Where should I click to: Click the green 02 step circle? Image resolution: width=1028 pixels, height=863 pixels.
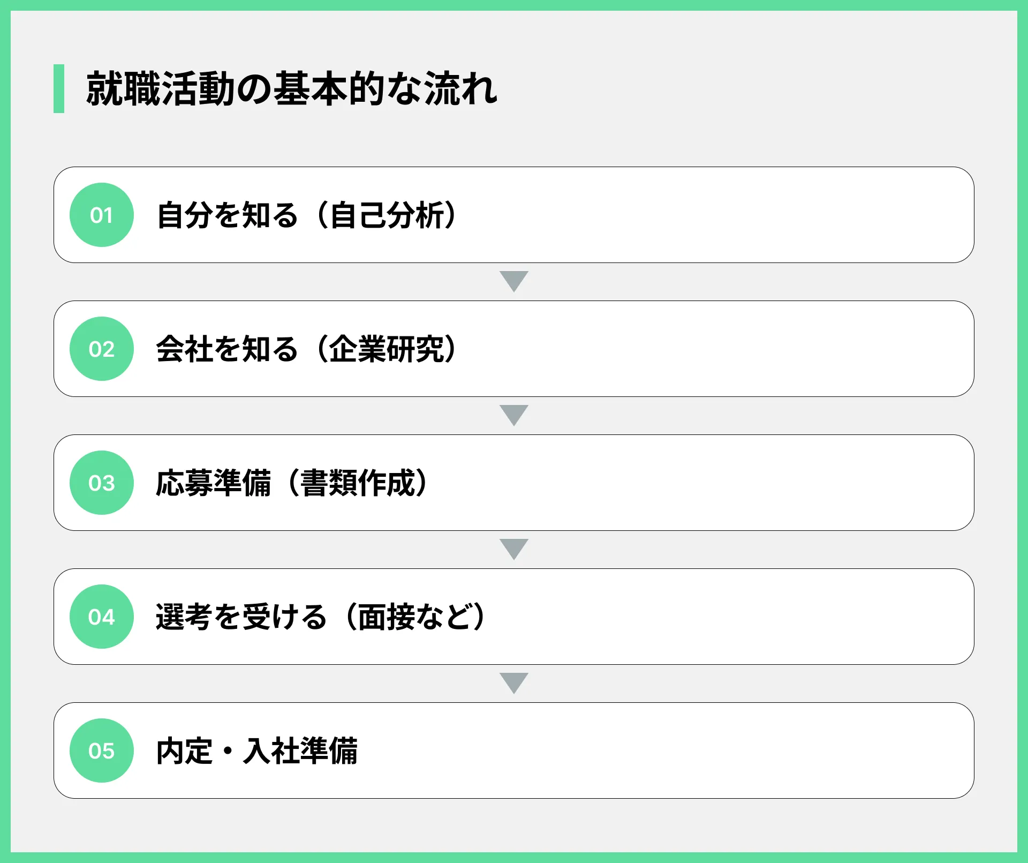click(x=102, y=349)
